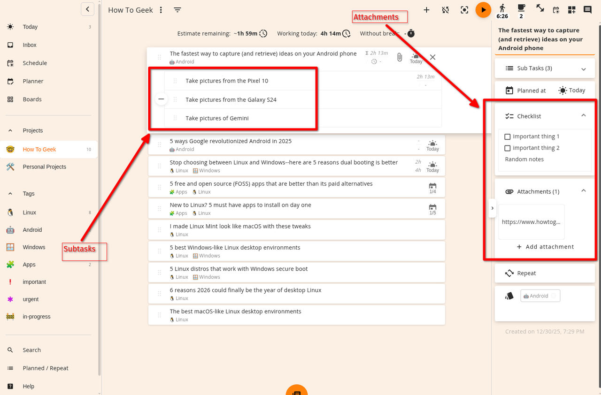Click the coffee cup break counter icon
601x395 pixels.
click(521, 8)
